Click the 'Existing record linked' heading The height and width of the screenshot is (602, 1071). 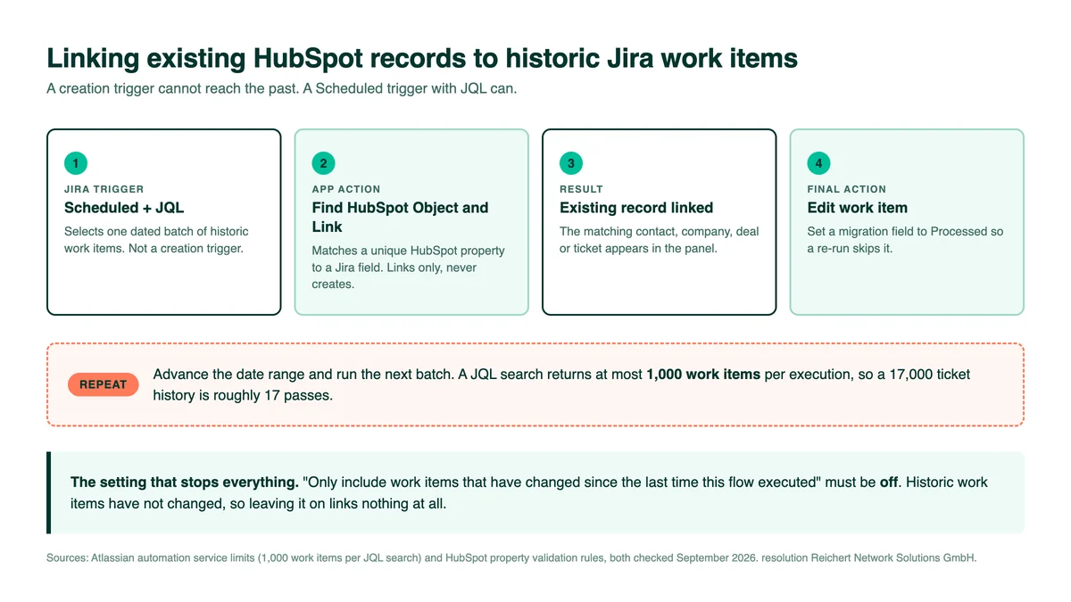coord(636,208)
